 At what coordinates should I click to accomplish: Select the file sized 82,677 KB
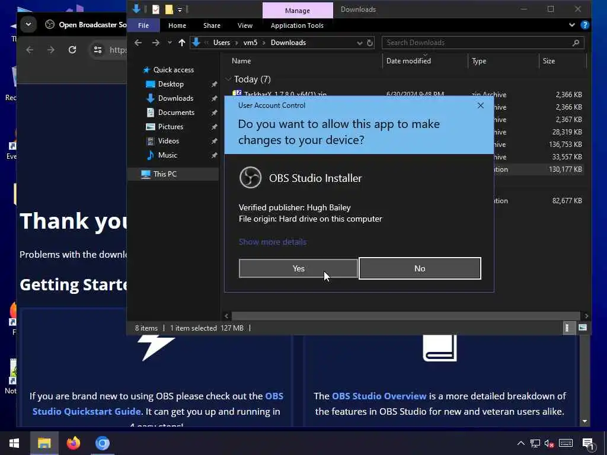567,201
